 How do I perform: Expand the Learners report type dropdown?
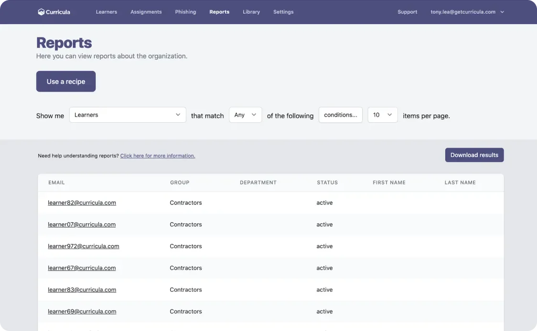click(128, 115)
